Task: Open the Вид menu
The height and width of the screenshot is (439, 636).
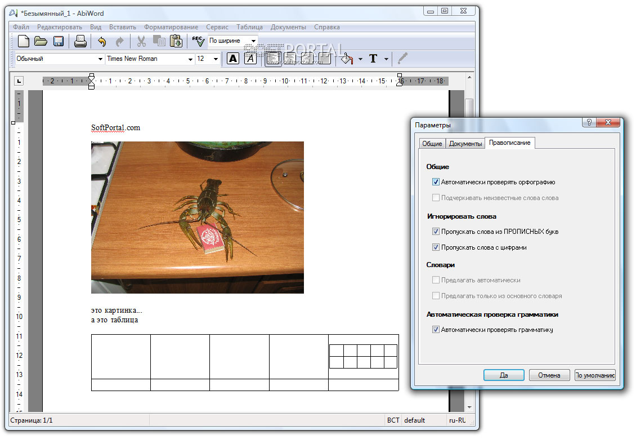Action: coord(96,27)
